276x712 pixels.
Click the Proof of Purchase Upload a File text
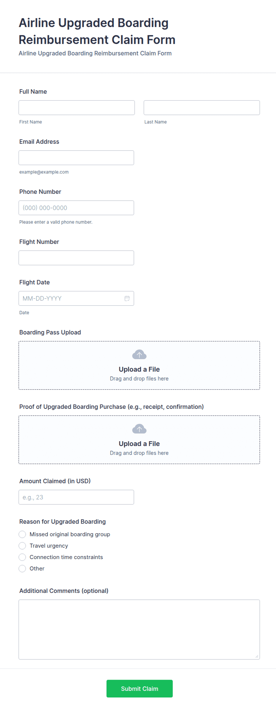pos(139,444)
